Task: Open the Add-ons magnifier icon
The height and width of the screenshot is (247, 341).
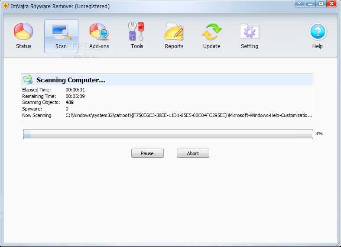Action: click(x=99, y=32)
